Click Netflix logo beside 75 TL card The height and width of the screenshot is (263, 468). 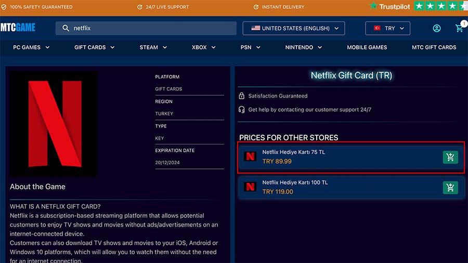pos(250,156)
